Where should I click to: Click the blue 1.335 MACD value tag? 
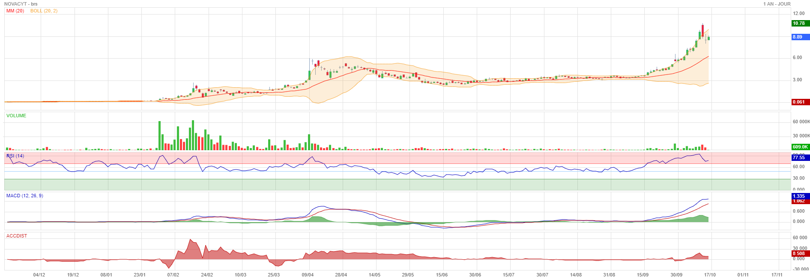pos(800,196)
